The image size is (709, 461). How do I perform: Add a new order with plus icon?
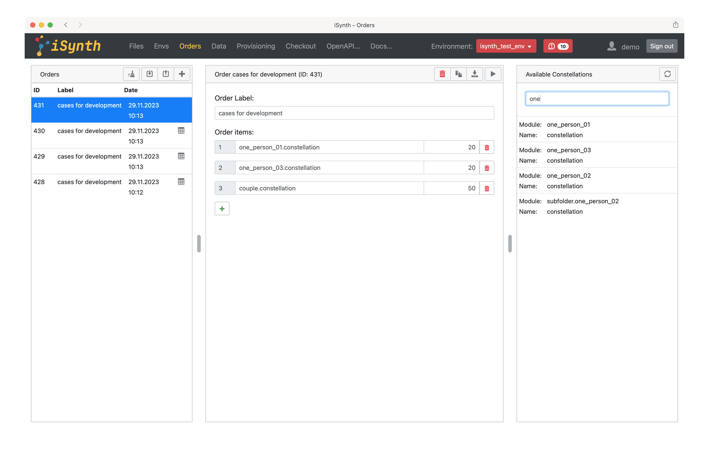[182, 74]
